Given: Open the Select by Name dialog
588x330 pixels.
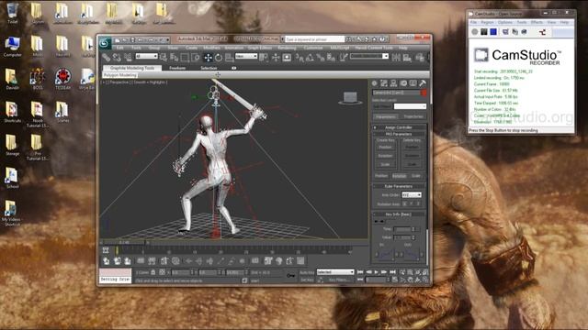Looking at the screenshot, I should pyautogui.click(x=174, y=57).
